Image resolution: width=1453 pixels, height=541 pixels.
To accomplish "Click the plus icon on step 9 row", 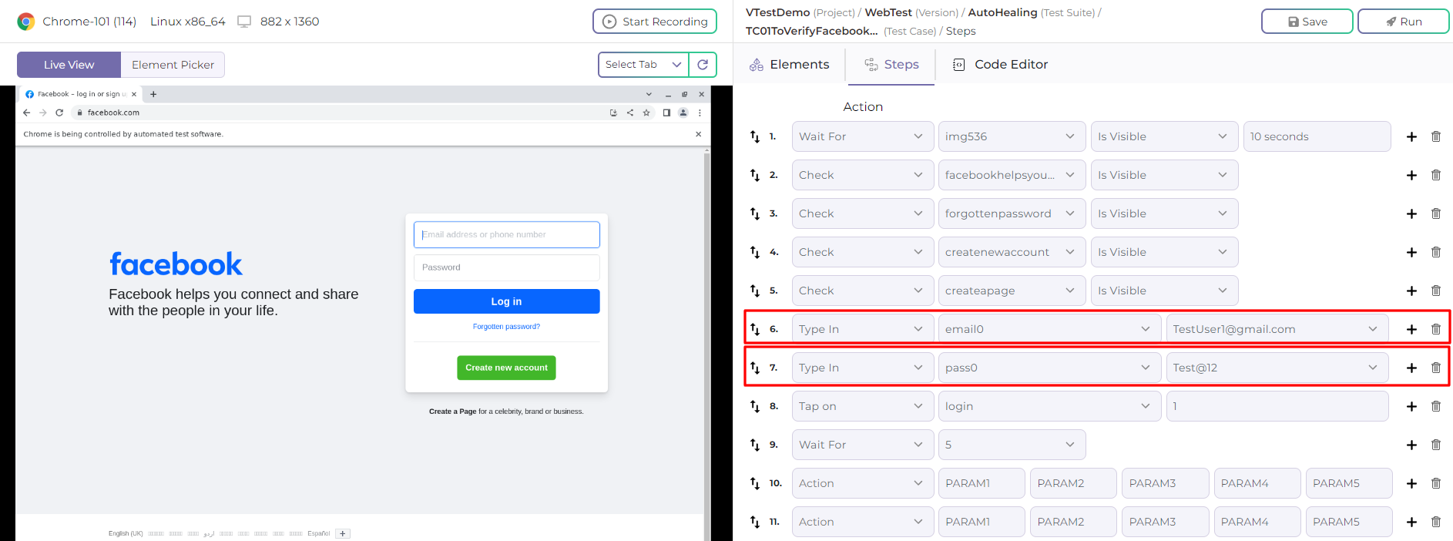I will click(x=1411, y=445).
